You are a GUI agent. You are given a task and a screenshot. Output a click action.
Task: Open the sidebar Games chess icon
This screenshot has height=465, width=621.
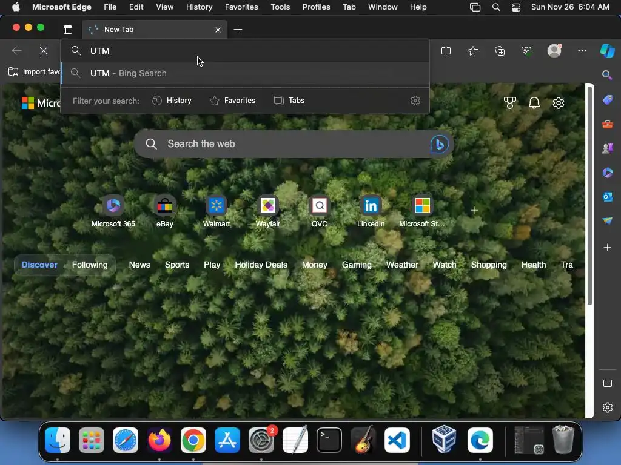click(608, 148)
